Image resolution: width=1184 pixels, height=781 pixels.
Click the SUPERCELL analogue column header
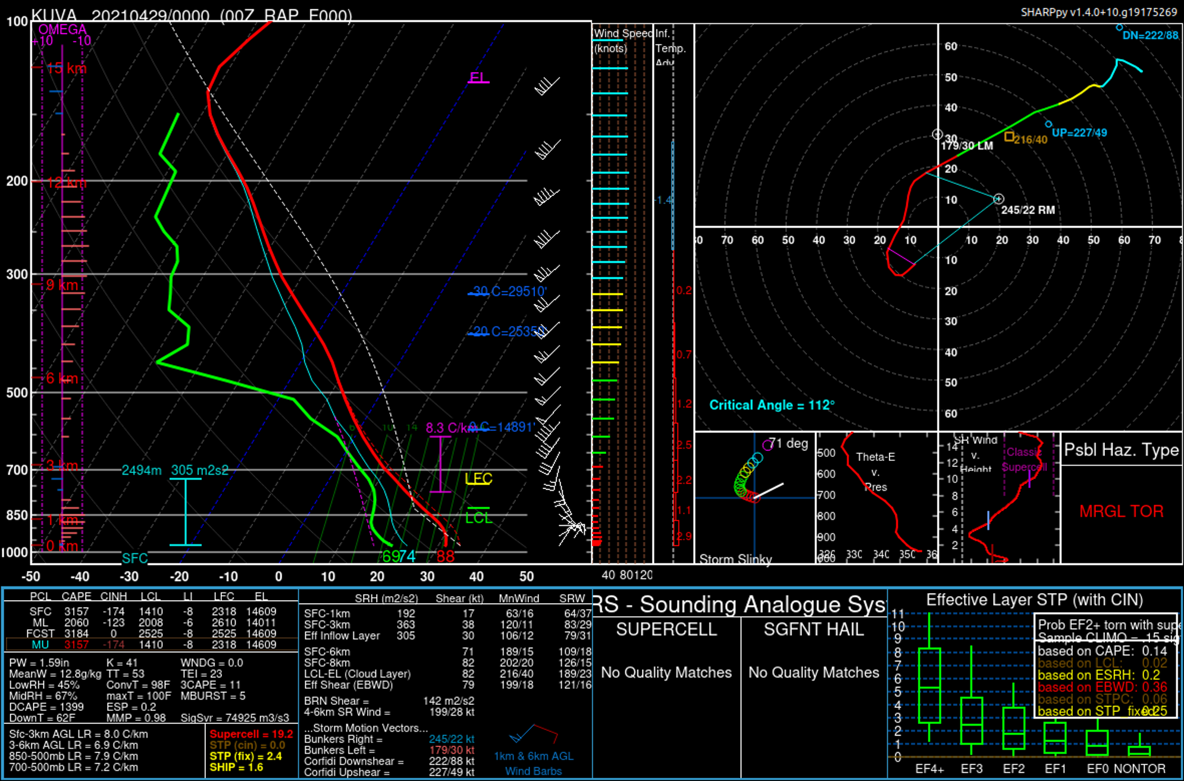tap(666, 629)
